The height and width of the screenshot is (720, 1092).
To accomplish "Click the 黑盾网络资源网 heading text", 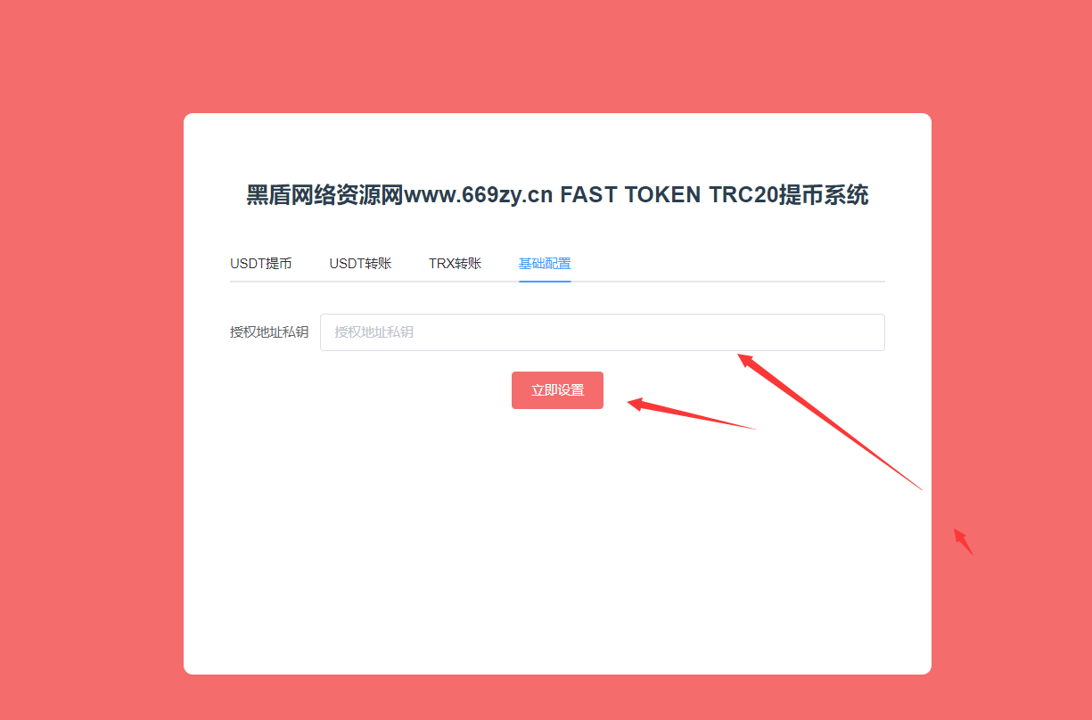I will click(x=325, y=195).
